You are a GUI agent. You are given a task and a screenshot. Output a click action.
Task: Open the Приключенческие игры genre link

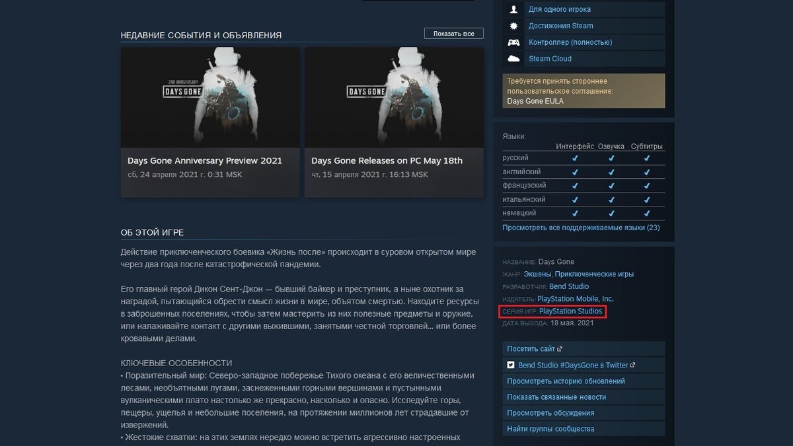(594, 274)
